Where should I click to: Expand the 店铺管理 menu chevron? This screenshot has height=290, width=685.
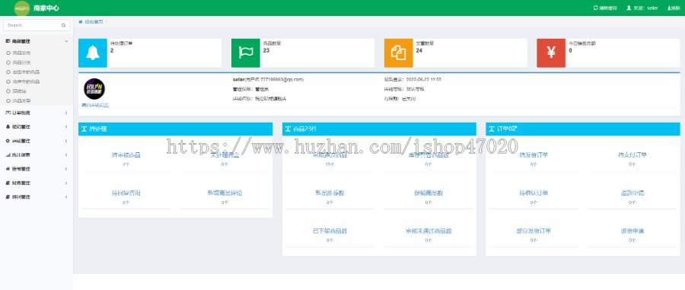(x=66, y=141)
